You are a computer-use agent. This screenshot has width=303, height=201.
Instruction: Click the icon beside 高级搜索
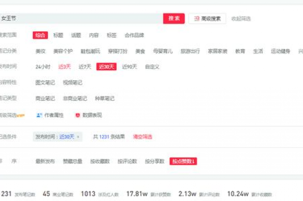196,19
